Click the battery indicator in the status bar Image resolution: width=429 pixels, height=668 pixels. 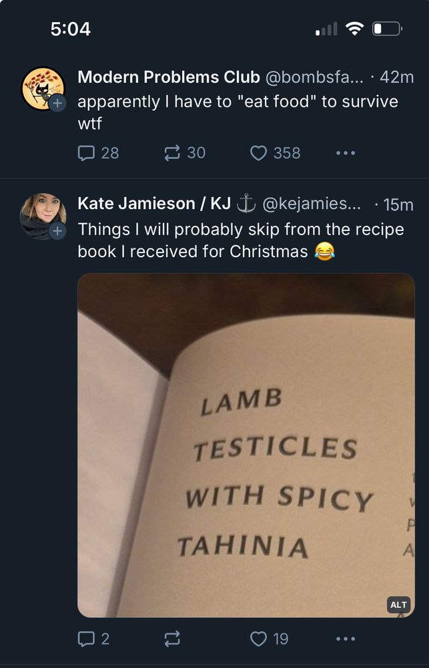(388, 29)
